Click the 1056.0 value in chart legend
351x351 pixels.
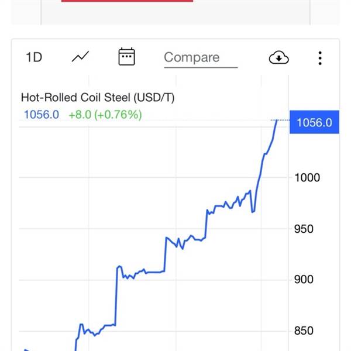(x=41, y=115)
